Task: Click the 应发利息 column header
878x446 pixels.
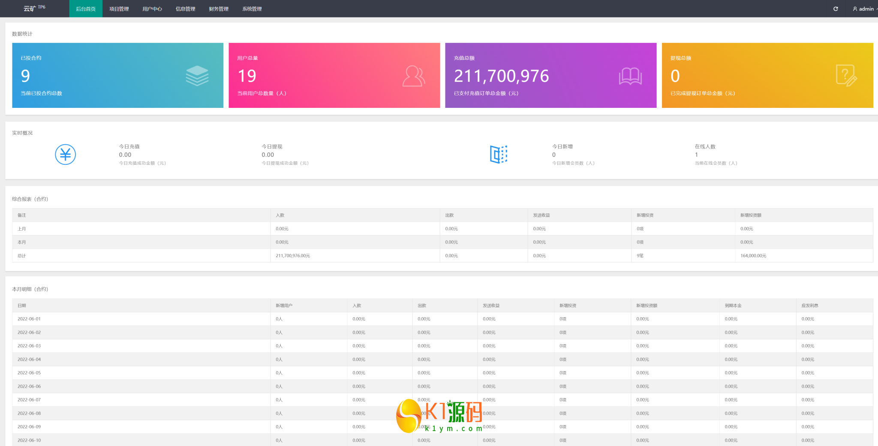Action: (810, 306)
